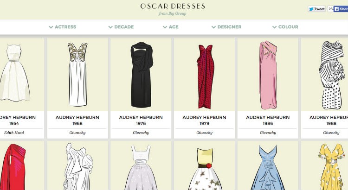Select the black 1976 Givenchy dress
348x190 pixels.
click(x=141, y=75)
